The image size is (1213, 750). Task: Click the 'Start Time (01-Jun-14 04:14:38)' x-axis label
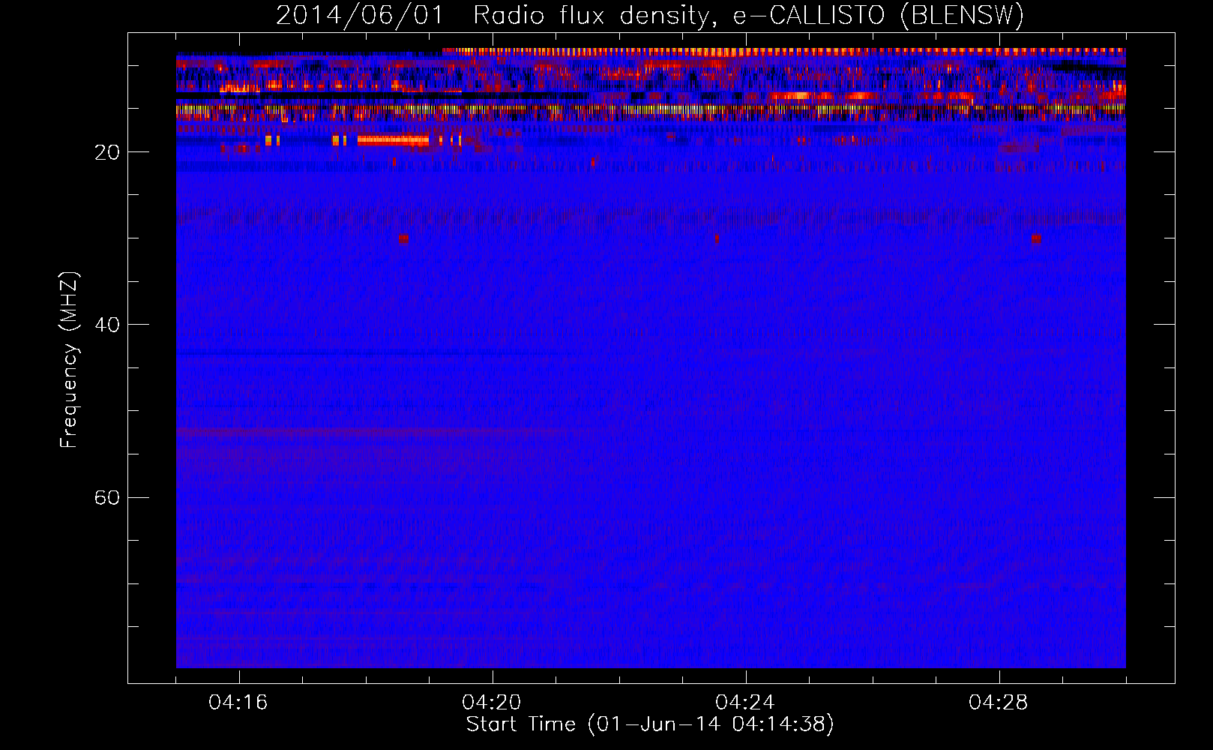pyautogui.click(x=650, y=724)
